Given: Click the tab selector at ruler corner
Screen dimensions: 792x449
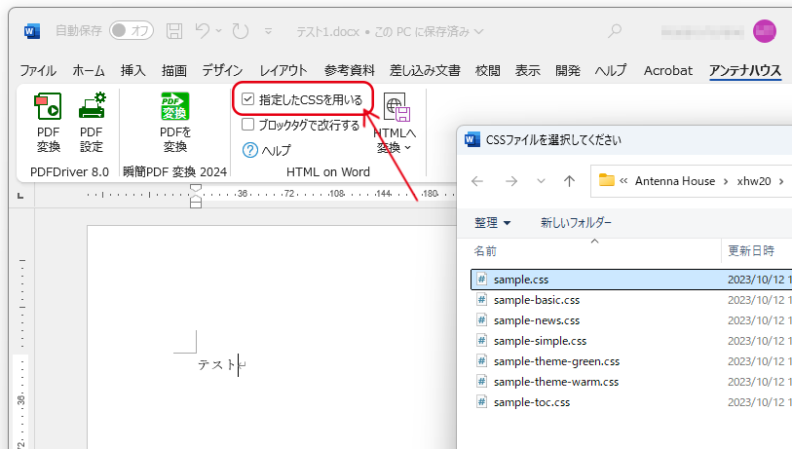Looking at the screenshot, I should [x=20, y=196].
